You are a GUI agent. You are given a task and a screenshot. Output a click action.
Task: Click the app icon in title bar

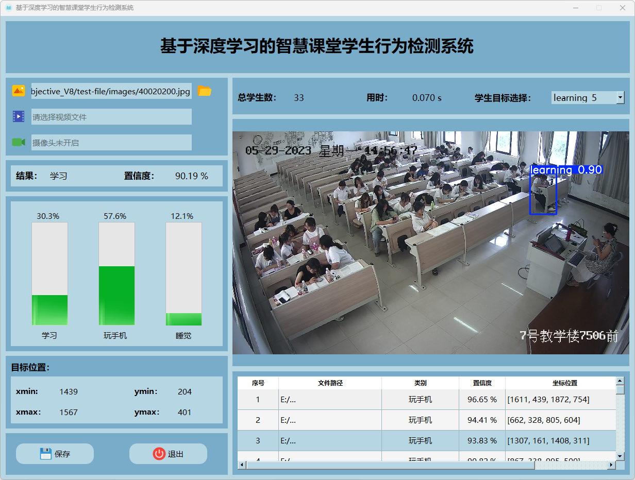click(8, 8)
